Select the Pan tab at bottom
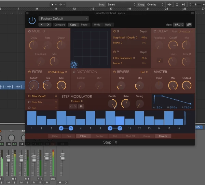Viewport: 205px width, 185px height. tap(69, 136)
